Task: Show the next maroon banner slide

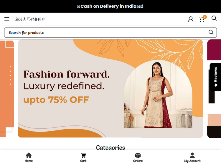Action: coord(214,89)
